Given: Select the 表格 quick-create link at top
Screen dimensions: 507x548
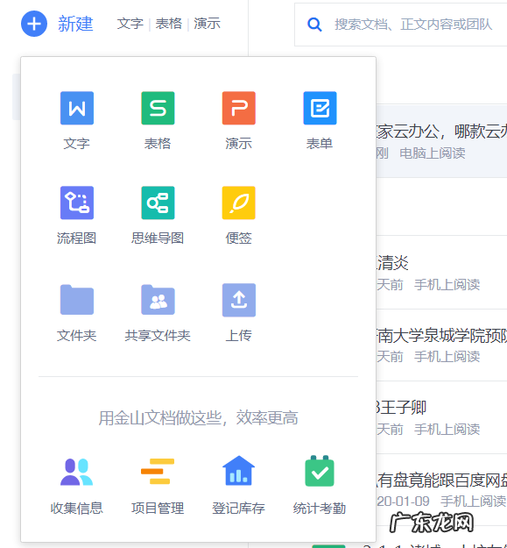Looking at the screenshot, I should [168, 24].
